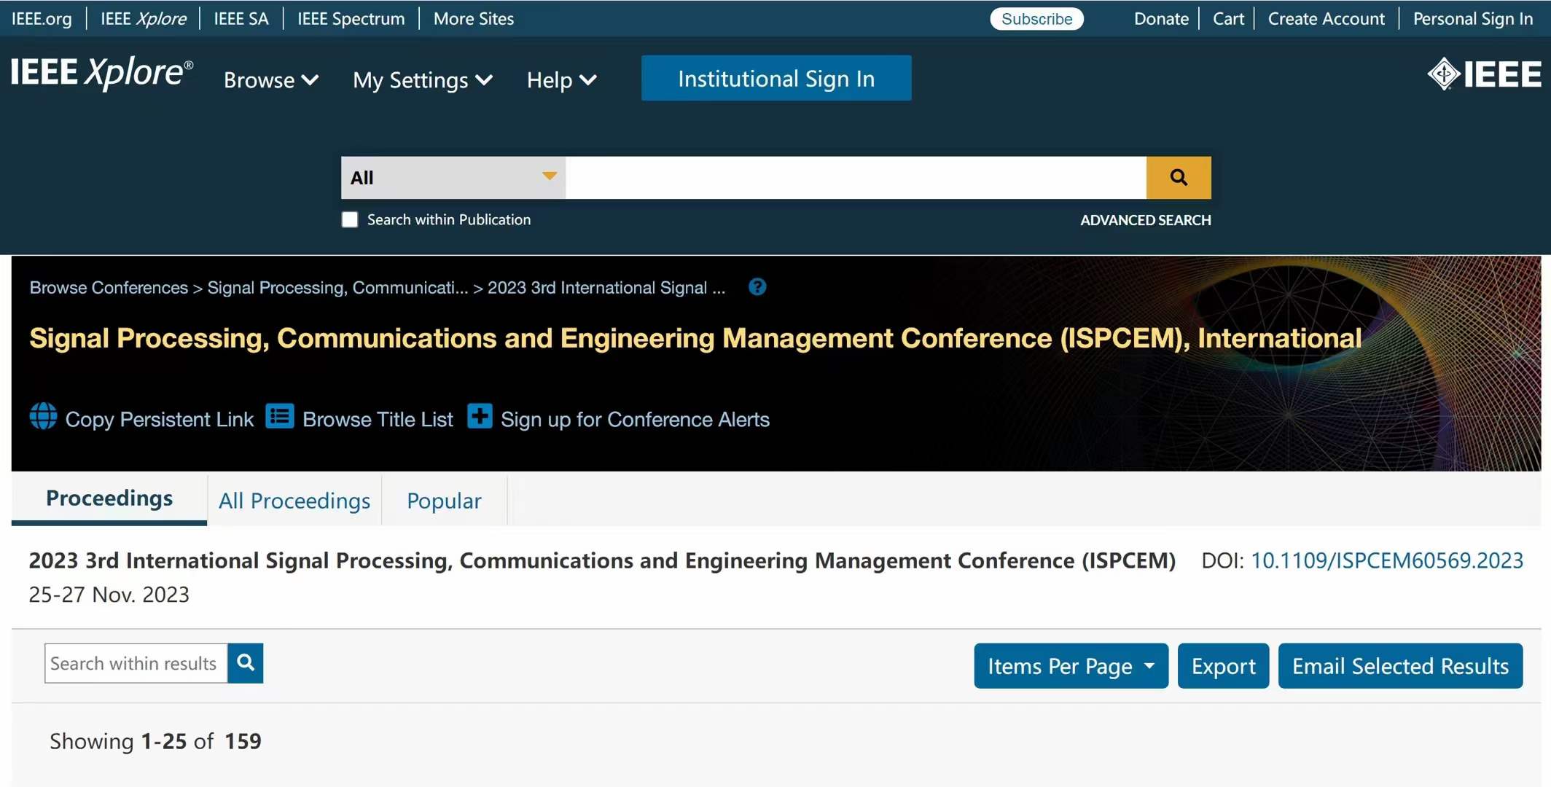Expand the Browse menu

point(271,80)
